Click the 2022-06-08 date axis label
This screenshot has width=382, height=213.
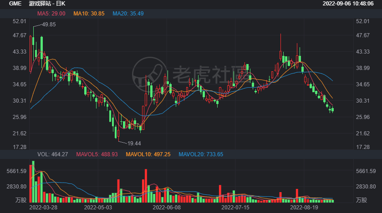(x=167, y=208)
